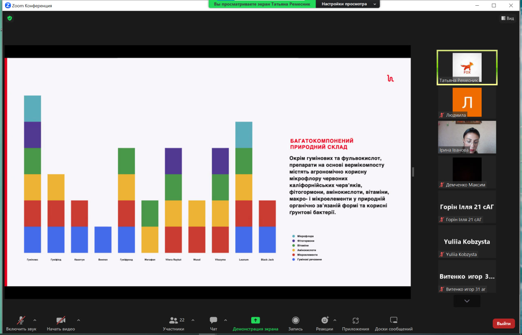Click the Black Jack bar label
This screenshot has width=522, height=335.
pos(267,260)
